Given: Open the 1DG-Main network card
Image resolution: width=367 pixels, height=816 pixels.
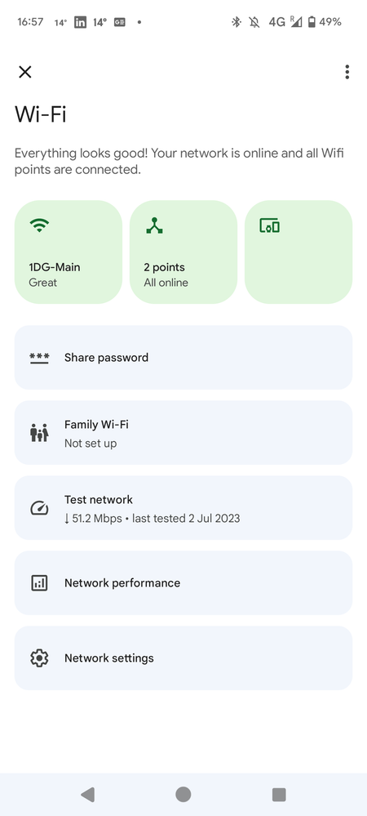Looking at the screenshot, I should coord(68,252).
